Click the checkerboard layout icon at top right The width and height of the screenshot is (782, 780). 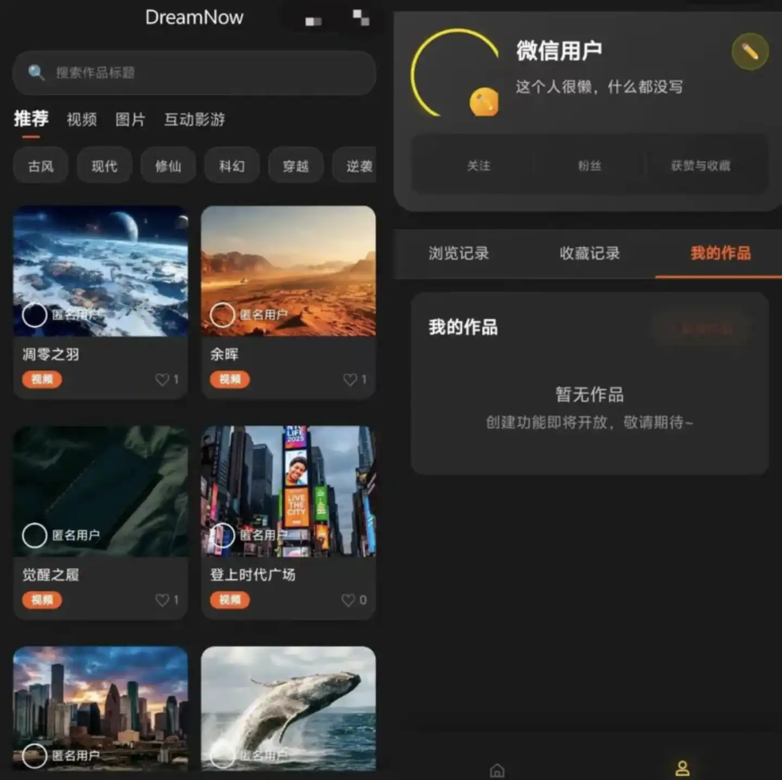(360, 18)
